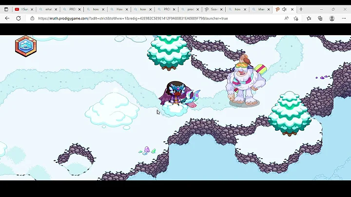Minimize the browser window
Viewport: 351px width, 197px height.
click(321, 9)
